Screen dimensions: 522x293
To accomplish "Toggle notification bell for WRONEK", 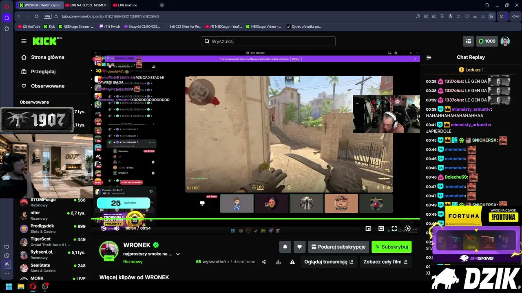I will pos(285,247).
